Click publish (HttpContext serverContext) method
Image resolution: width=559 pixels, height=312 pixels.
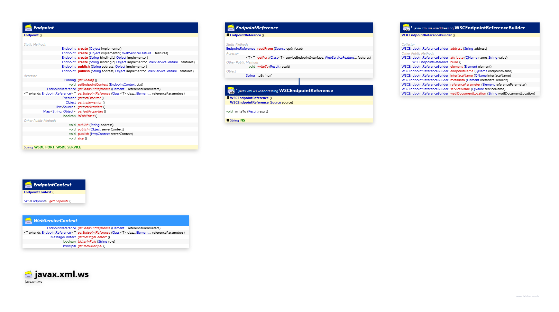click(x=105, y=134)
